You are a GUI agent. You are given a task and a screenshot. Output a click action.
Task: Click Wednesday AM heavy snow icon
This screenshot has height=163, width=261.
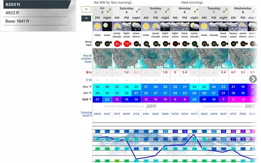click(x=233, y=26)
